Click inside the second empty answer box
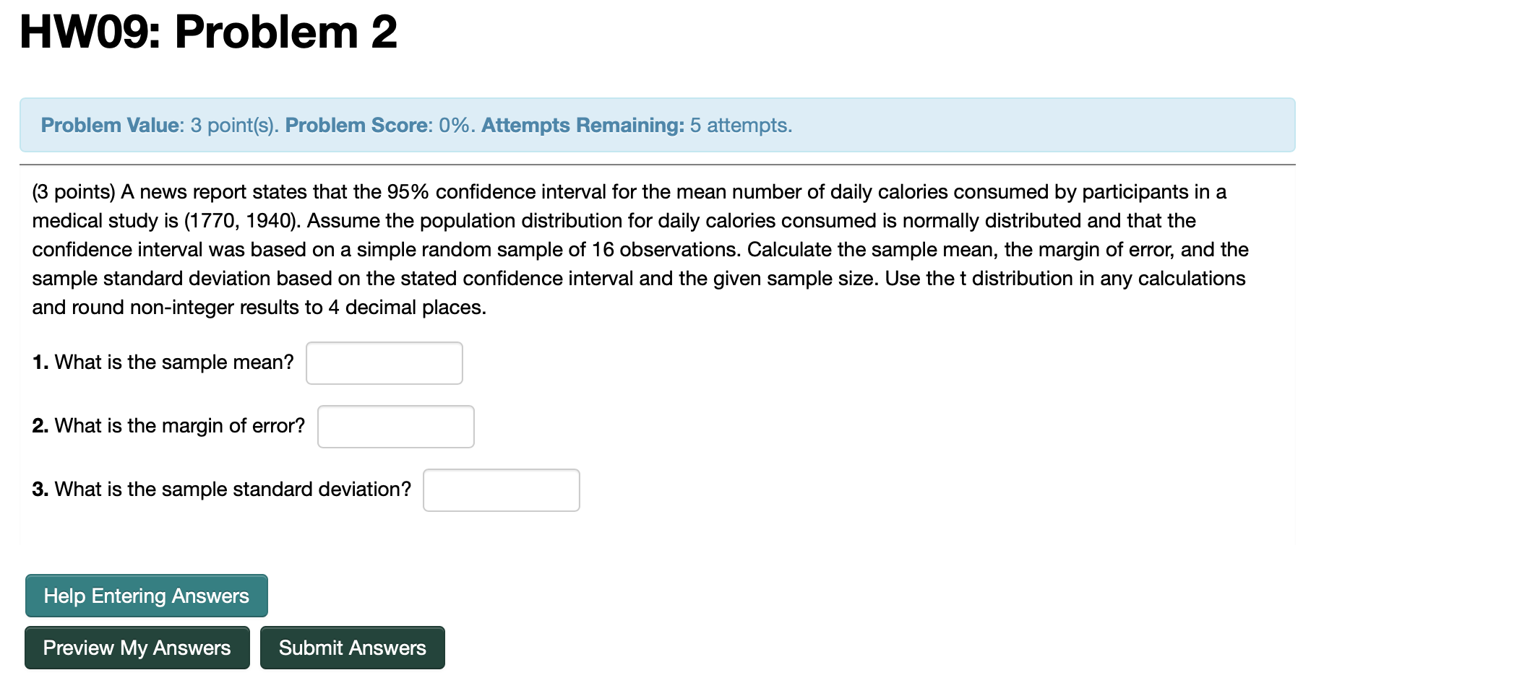 (395, 426)
